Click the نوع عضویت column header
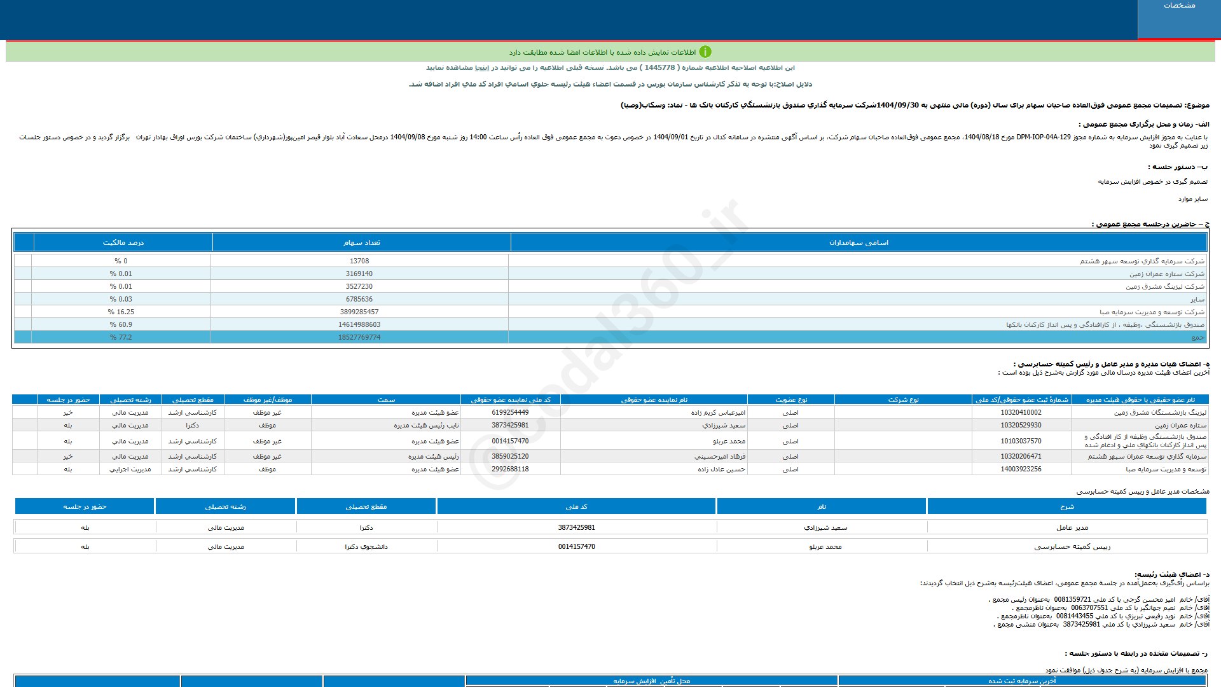 tap(790, 399)
